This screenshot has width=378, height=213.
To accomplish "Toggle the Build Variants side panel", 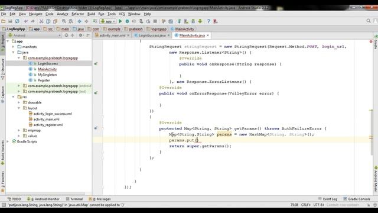I will (2, 153).
